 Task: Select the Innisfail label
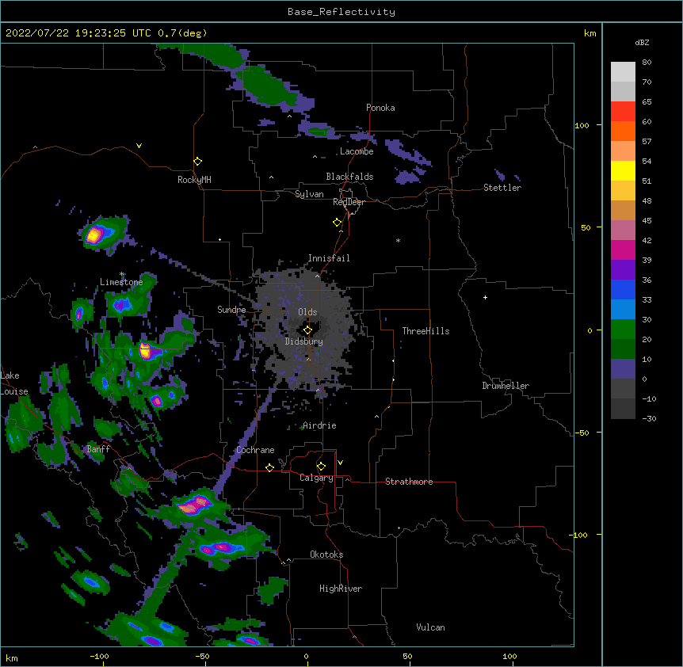329,258
